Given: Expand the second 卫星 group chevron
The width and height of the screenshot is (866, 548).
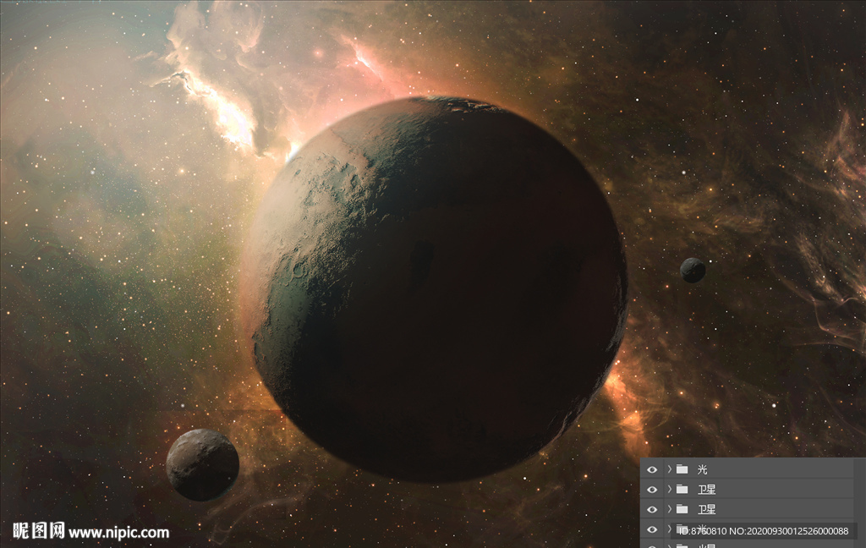Looking at the screenshot, I should point(670,509).
